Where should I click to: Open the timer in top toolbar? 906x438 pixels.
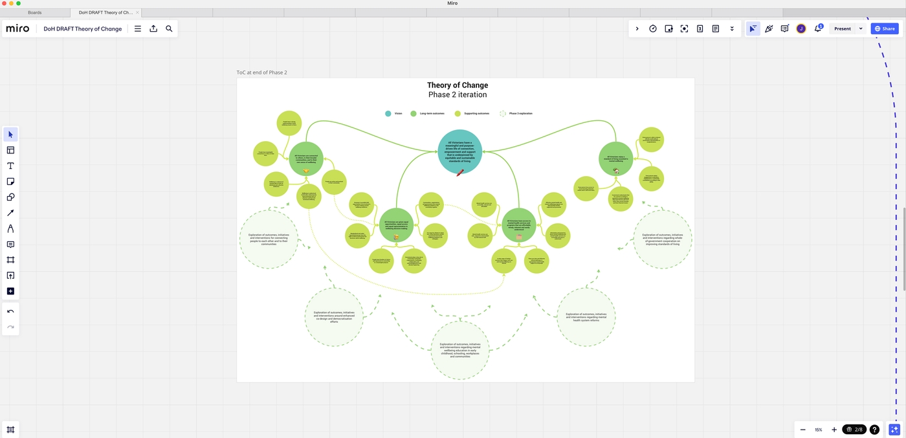point(653,28)
